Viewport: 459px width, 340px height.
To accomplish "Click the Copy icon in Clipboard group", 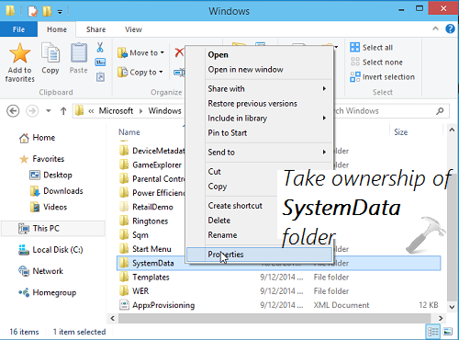I will point(50,52).
